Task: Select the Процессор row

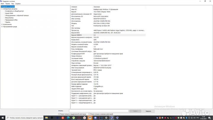Action: tap(108, 31)
